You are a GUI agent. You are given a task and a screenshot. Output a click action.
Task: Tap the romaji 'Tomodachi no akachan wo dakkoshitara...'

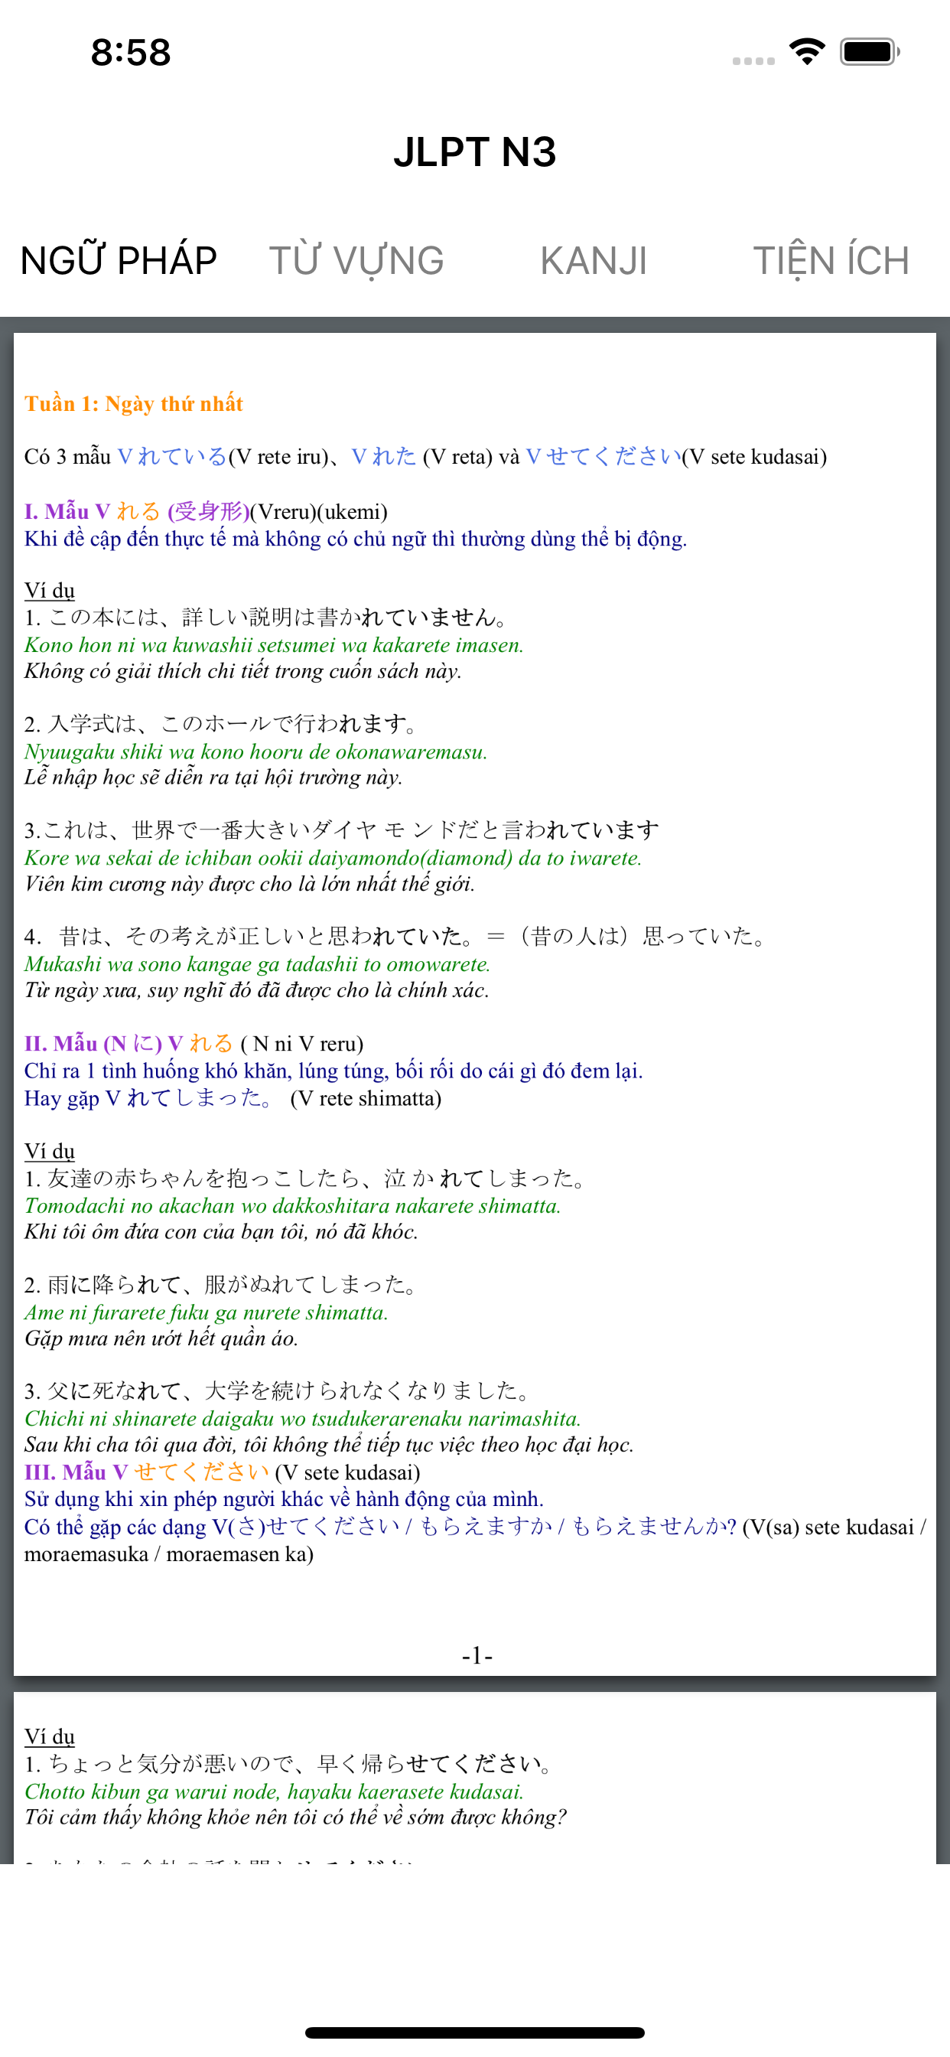pos(292,1207)
